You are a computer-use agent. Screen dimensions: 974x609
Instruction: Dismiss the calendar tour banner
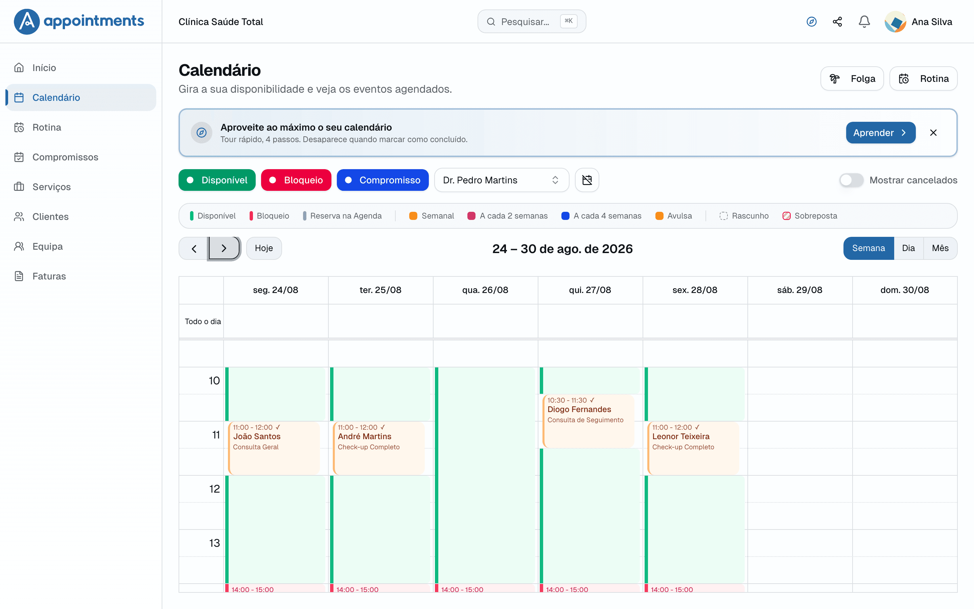click(x=933, y=133)
